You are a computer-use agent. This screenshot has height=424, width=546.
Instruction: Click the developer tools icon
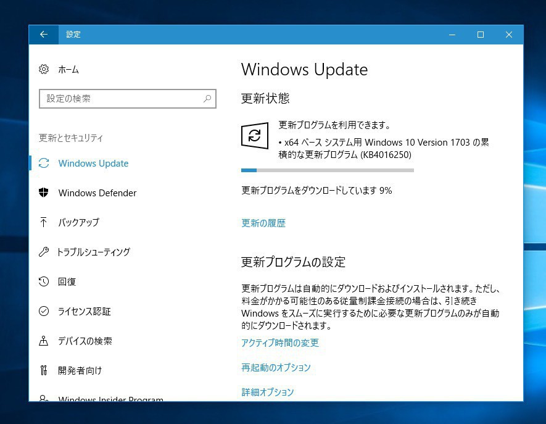click(x=44, y=370)
